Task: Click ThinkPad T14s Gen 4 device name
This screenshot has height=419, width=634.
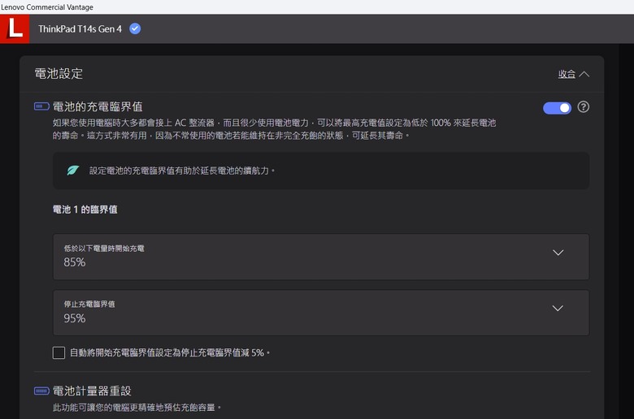Action: point(80,29)
